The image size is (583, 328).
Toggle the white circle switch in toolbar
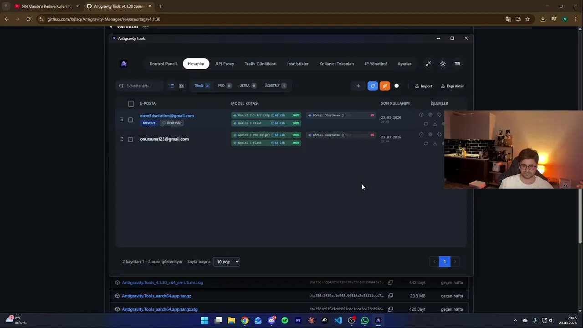click(397, 86)
